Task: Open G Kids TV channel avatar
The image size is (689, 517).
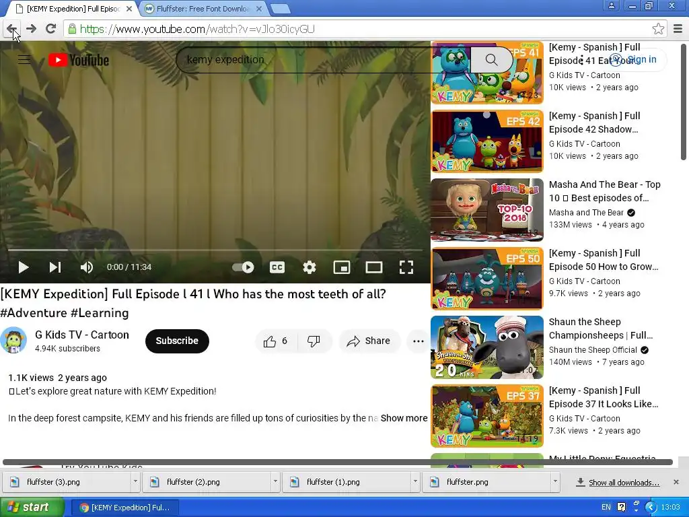Action: pos(13,340)
